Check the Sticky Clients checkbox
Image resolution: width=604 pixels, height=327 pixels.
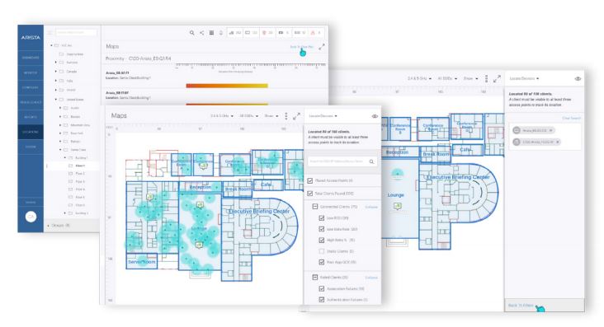[x=322, y=251]
